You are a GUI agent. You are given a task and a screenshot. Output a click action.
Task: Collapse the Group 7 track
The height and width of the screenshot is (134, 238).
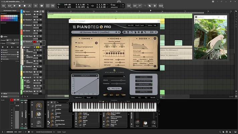(24, 47)
